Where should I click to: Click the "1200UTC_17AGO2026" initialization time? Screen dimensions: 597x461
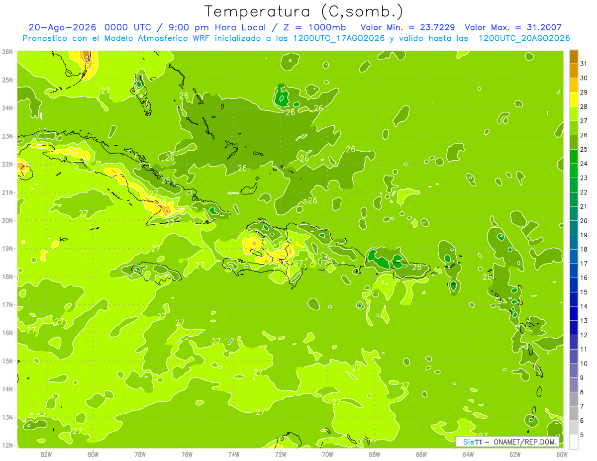(339, 38)
